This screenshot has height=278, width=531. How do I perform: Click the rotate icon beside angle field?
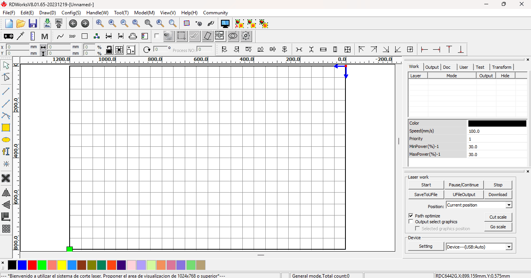147,49
